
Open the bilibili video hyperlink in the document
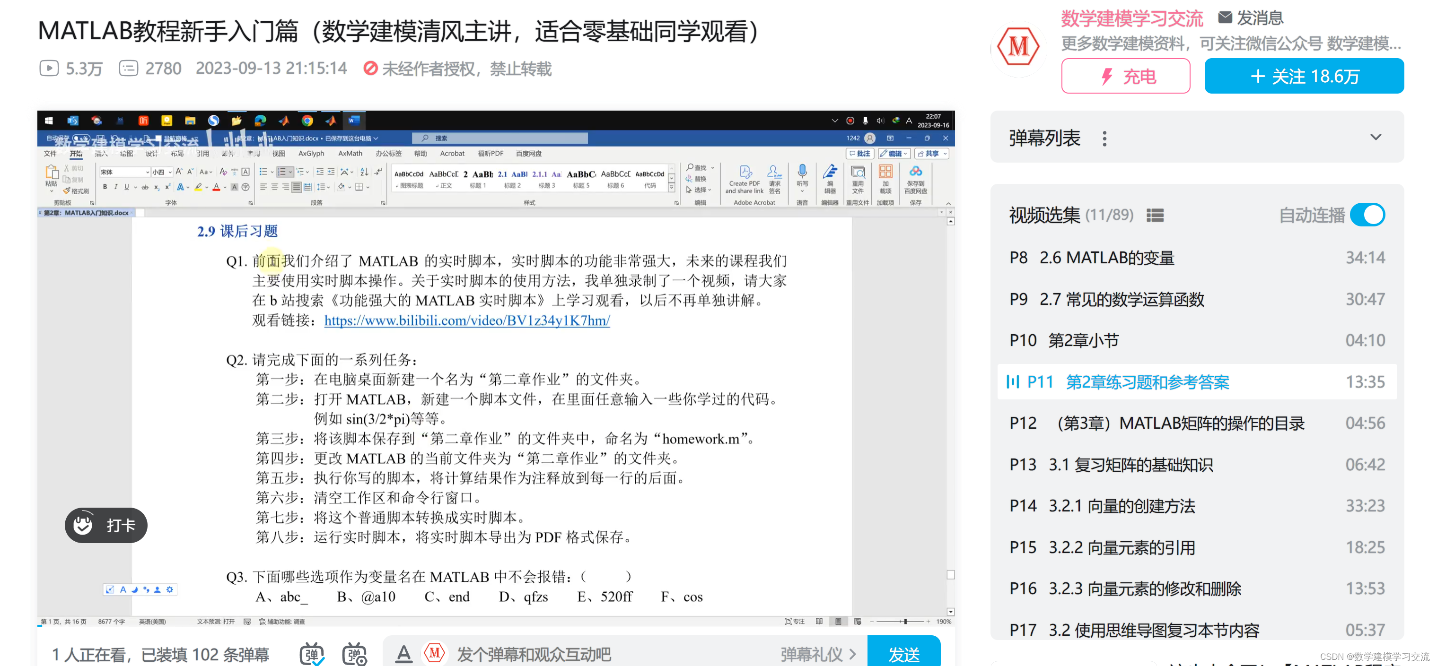coord(467,321)
